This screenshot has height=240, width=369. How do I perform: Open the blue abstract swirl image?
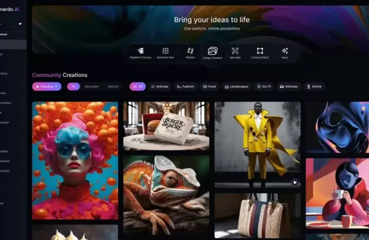coord(338,127)
